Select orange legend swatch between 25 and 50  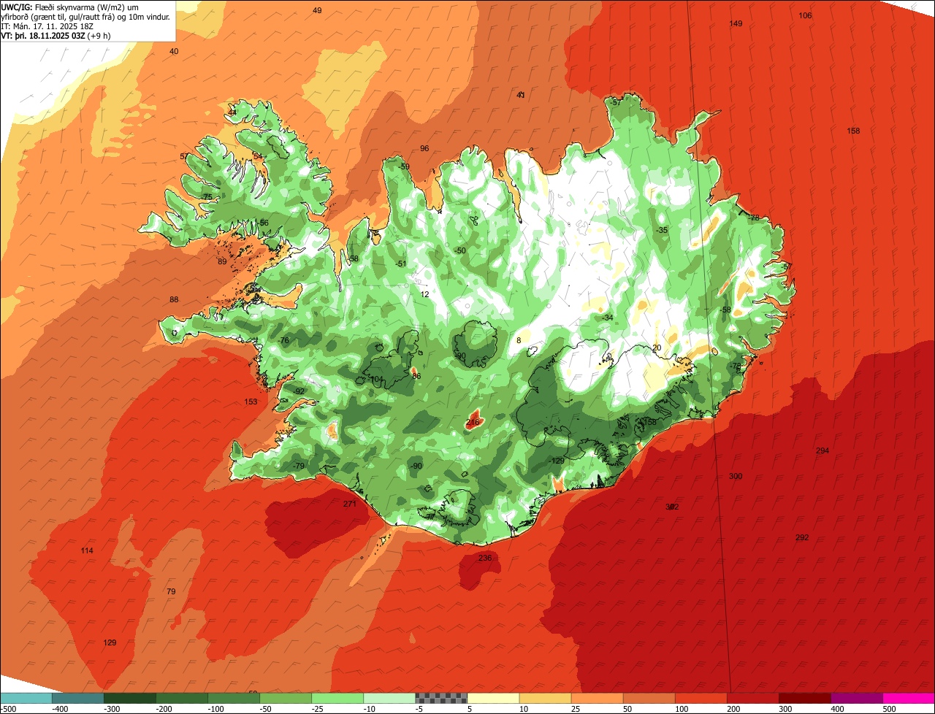click(597, 698)
